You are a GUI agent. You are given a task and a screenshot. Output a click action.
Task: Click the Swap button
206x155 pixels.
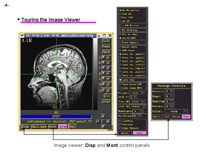(x=106, y=46)
